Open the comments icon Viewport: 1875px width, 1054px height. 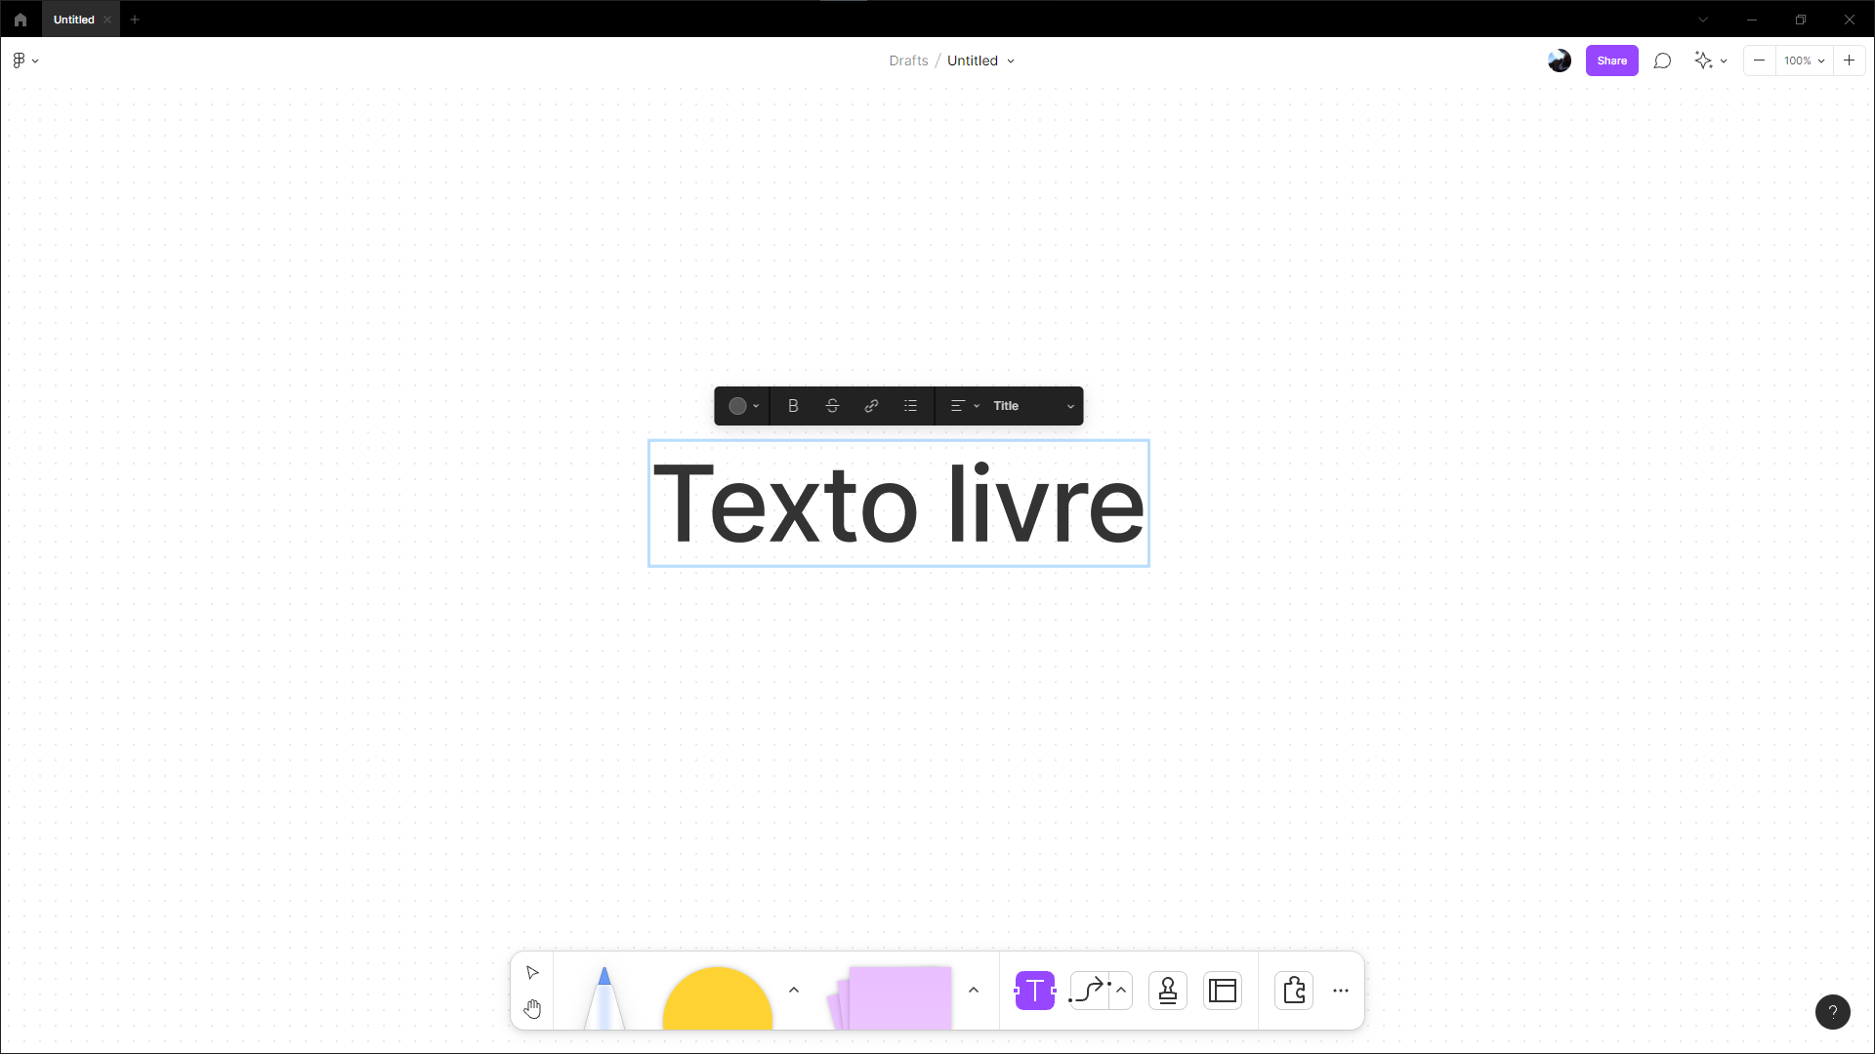(x=1662, y=61)
